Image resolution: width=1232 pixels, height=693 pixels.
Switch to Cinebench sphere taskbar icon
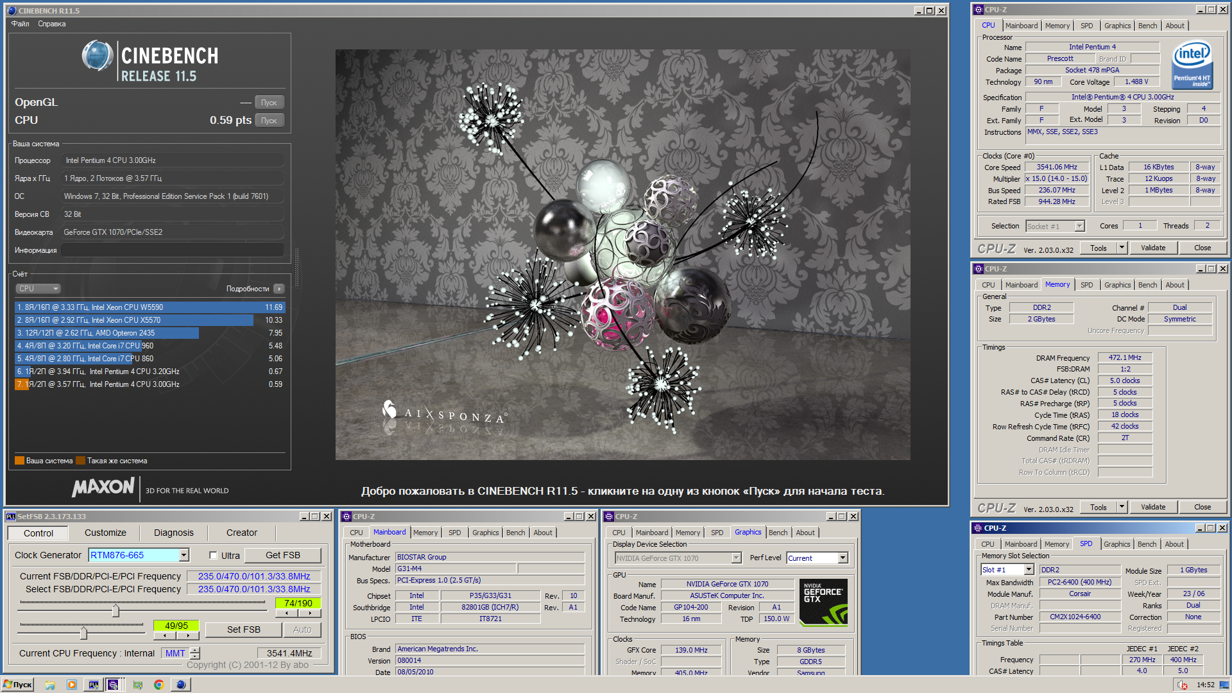point(181,685)
